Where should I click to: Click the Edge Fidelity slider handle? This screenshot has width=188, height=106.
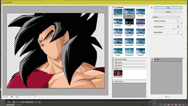182,35
